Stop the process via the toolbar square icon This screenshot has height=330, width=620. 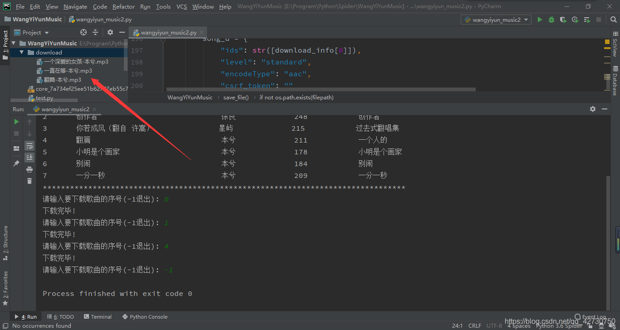coord(599,20)
